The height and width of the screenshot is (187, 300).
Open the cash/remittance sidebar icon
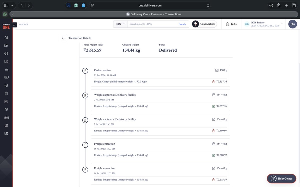pyautogui.click(x=6, y=77)
